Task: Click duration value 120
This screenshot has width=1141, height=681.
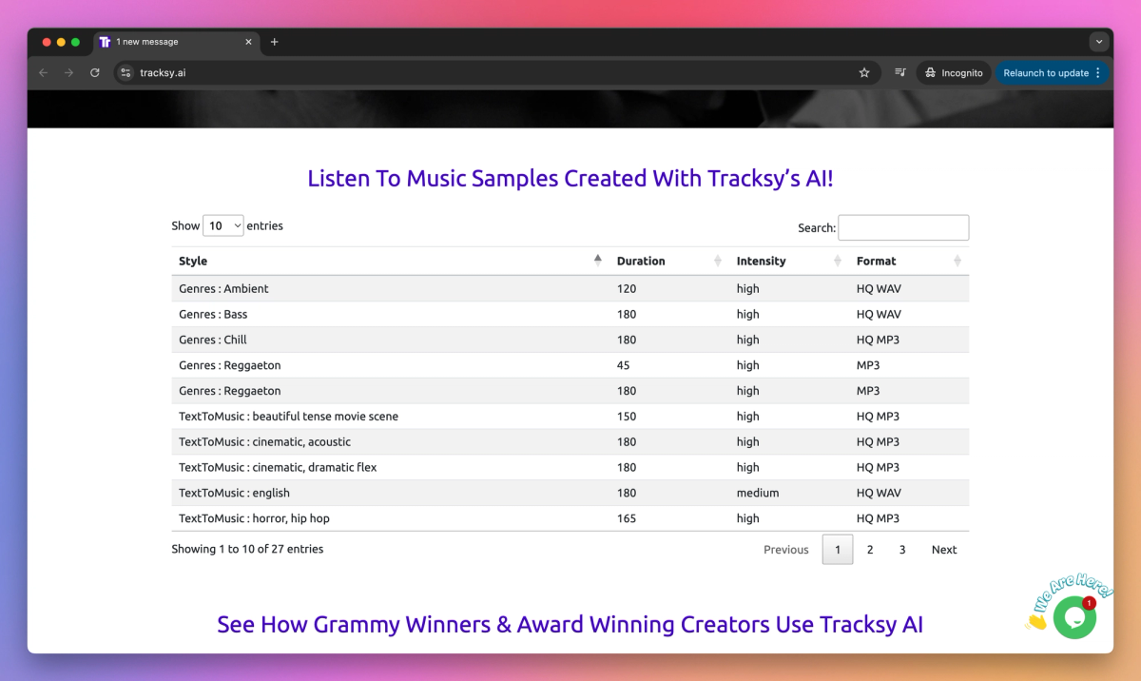Action: tap(627, 288)
